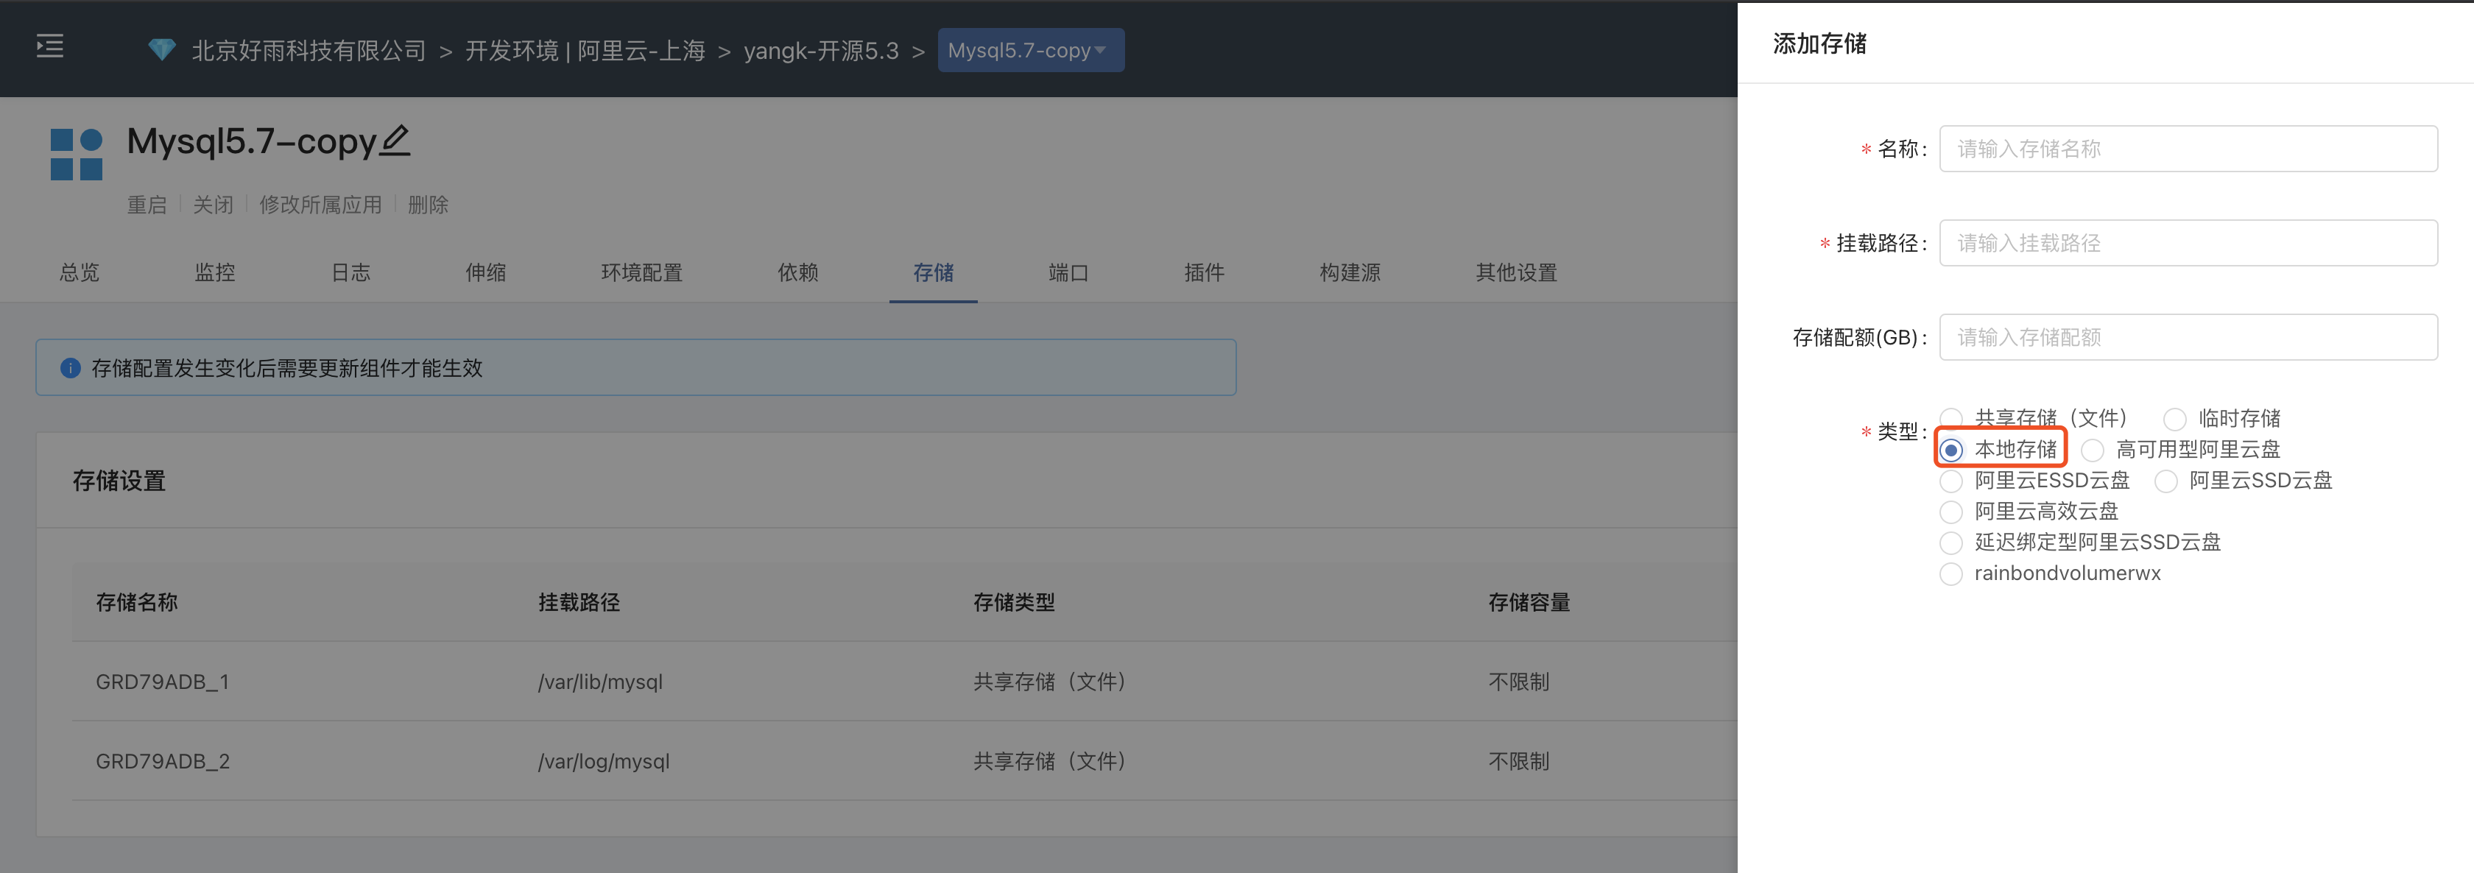Go to 北京好雨科技有限公司 breadcrumb
The height and width of the screenshot is (873, 2474).
pos(309,51)
